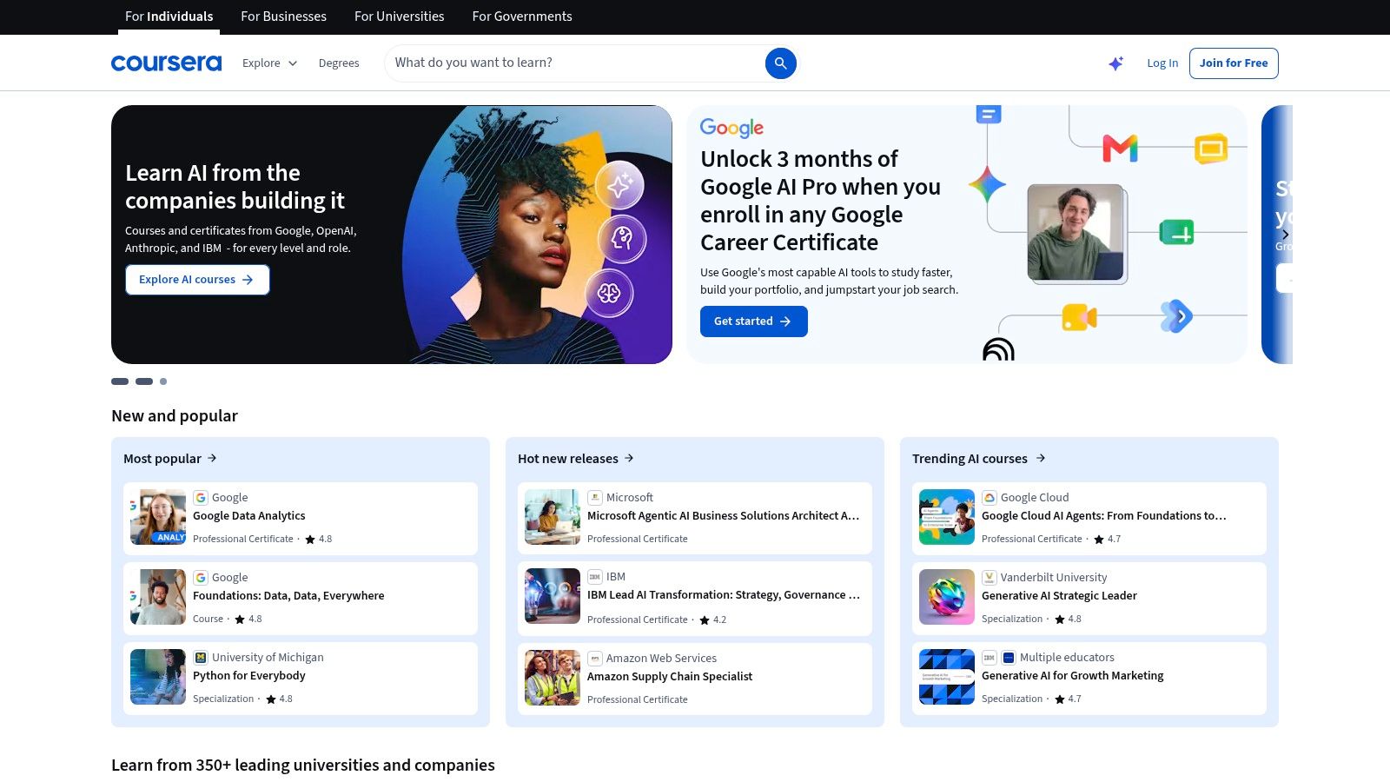Viewport: 1390px width, 782px height.
Task: Open IBM Lead AI Transformation certificate
Action: (x=724, y=595)
